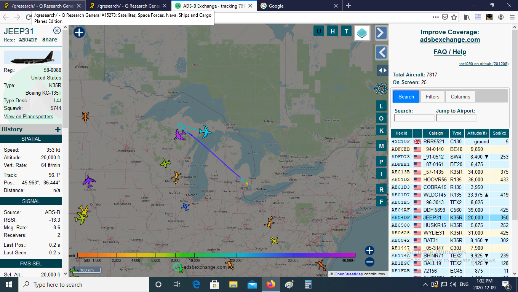This screenshot has width=518, height=292.
Task: Click the right chevron sidebar button
Action: tap(381, 33)
